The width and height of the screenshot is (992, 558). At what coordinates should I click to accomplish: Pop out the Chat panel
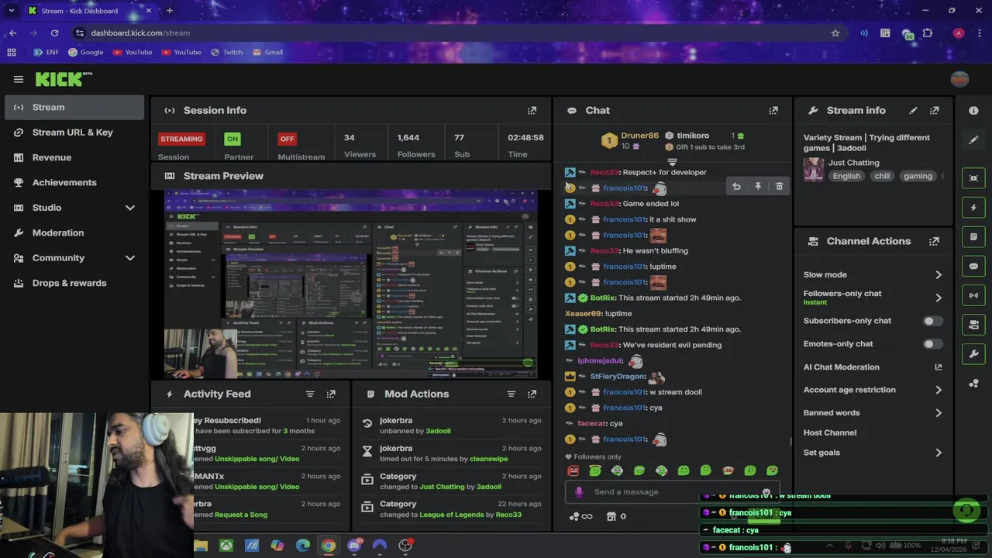click(773, 111)
